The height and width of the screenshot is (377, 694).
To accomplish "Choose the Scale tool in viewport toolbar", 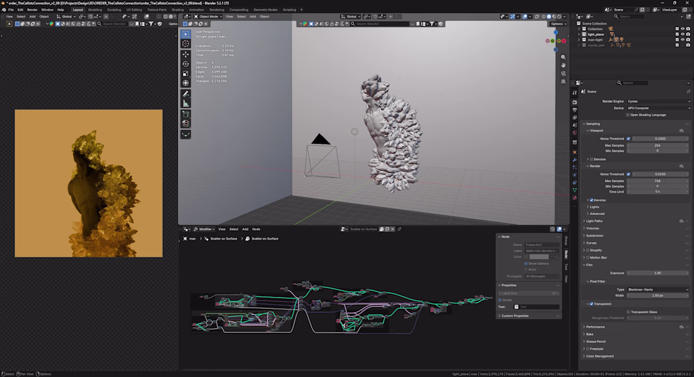I will pyautogui.click(x=186, y=74).
